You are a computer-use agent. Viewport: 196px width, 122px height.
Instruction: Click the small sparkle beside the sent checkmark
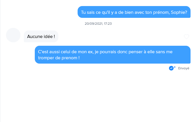tap(174, 67)
